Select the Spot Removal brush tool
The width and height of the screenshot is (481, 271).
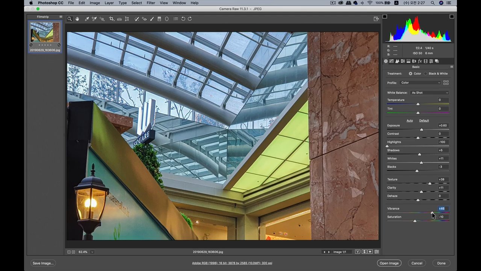click(136, 19)
